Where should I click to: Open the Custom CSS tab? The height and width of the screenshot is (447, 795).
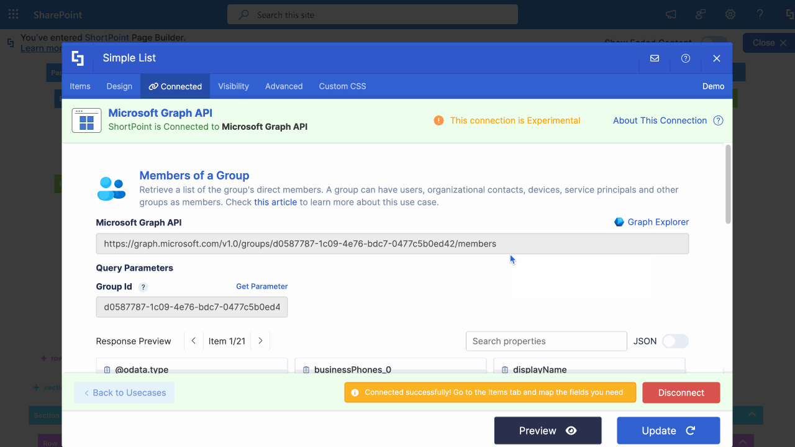[x=342, y=86]
